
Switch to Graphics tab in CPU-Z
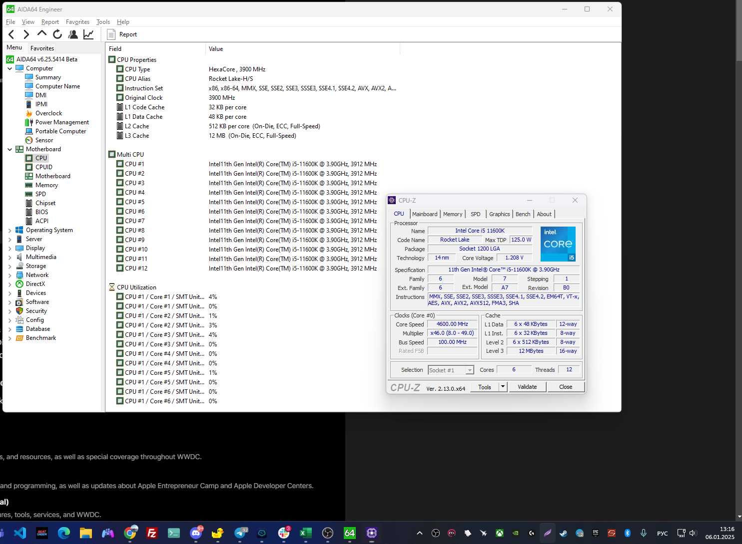click(500, 214)
